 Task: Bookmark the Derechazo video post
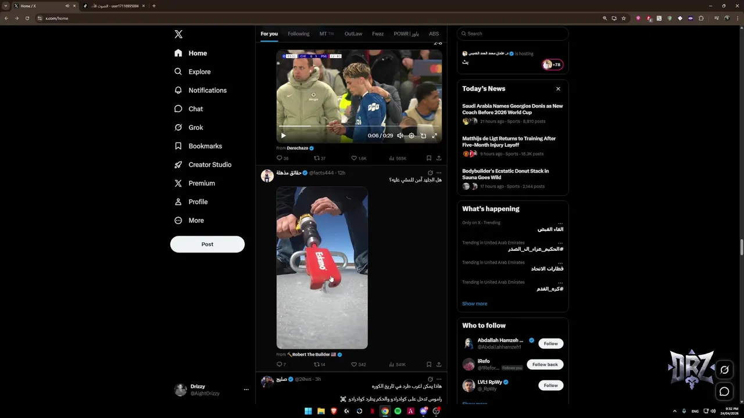pyautogui.click(x=429, y=158)
